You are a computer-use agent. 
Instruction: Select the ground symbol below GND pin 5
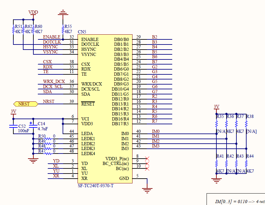coord(147,190)
